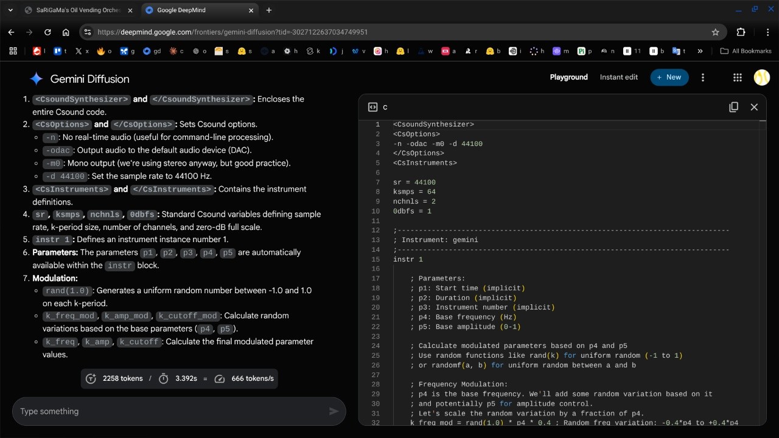The height and width of the screenshot is (438, 779).
Task: Open the 'gd' bookmark
Action: click(152, 51)
